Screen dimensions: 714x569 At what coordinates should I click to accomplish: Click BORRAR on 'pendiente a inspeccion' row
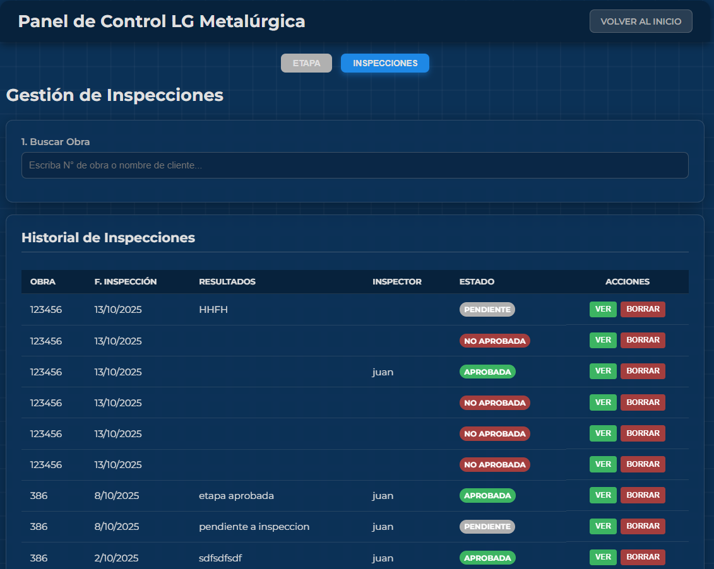[643, 526]
